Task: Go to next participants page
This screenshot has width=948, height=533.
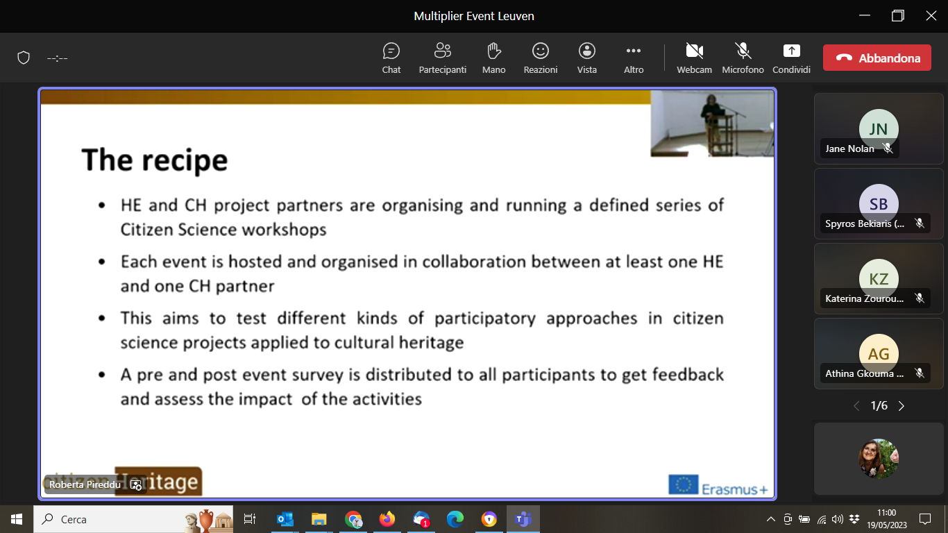Action: (x=902, y=406)
